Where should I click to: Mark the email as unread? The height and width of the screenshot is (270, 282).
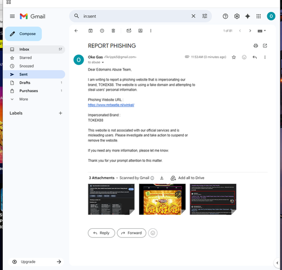point(129,30)
